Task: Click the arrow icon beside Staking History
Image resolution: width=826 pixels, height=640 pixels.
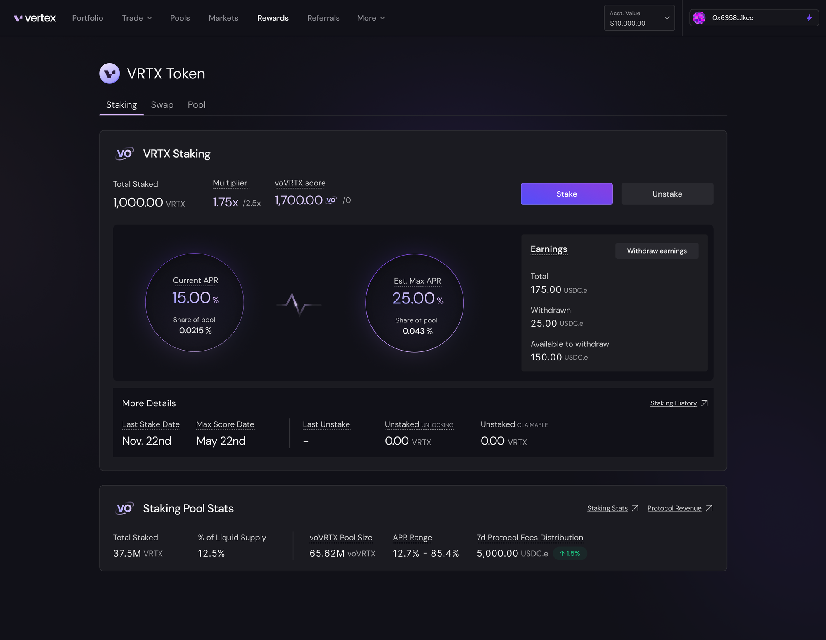Action: [705, 403]
